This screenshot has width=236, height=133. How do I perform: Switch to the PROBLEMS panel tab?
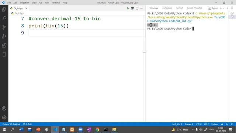167,8
